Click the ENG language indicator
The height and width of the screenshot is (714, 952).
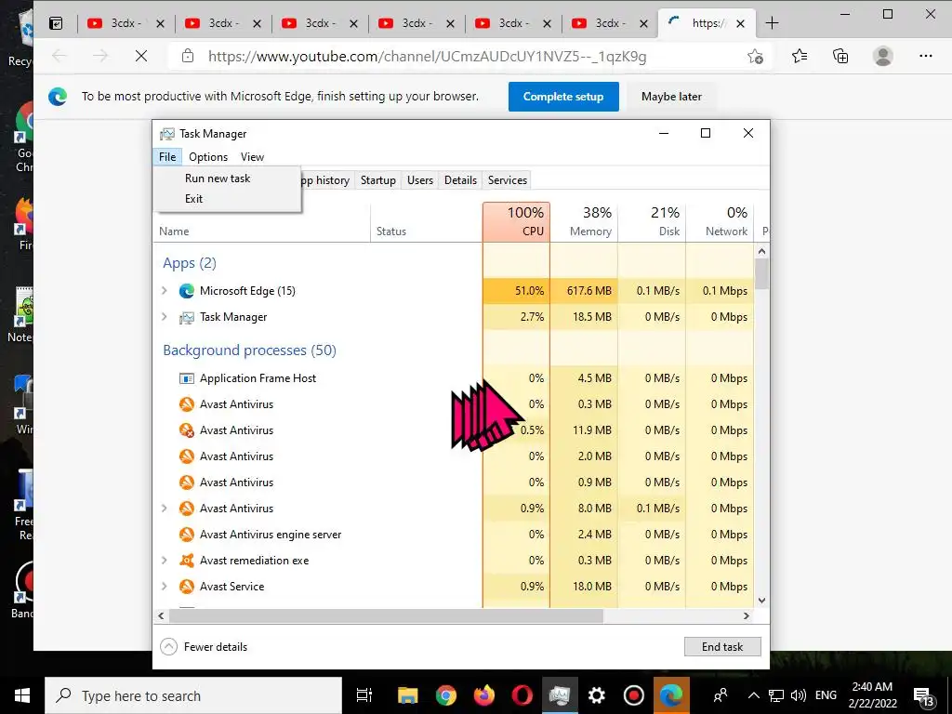pos(826,695)
